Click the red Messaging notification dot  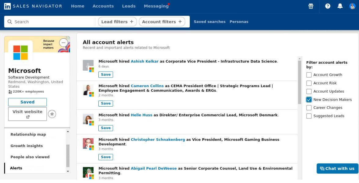click(169, 4)
